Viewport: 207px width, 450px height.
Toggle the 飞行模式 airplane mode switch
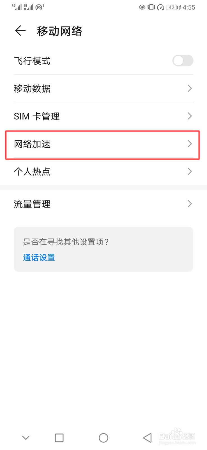[x=183, y=61]
